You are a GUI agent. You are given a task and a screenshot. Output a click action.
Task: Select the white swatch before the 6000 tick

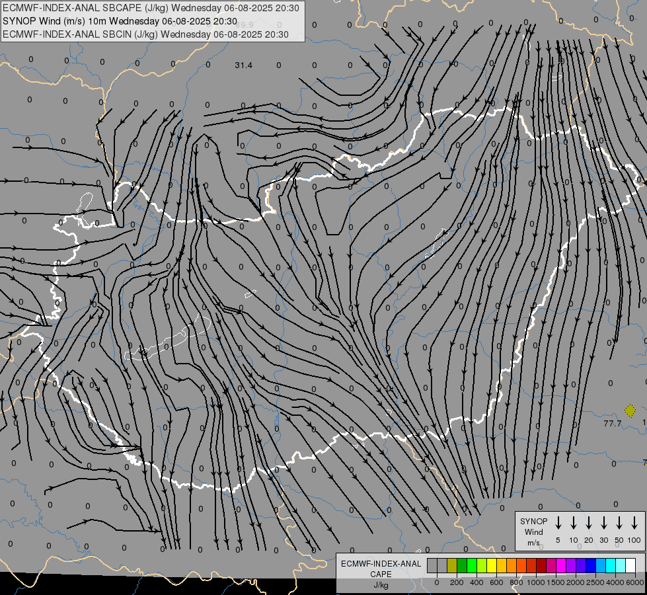(630, 565)
